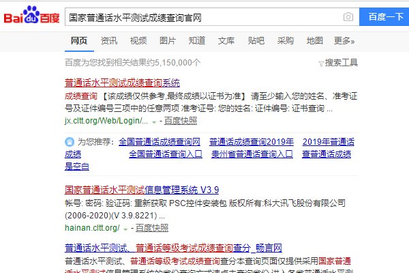Open result 普通话水平测试成绩查询系统

(122, 83)
